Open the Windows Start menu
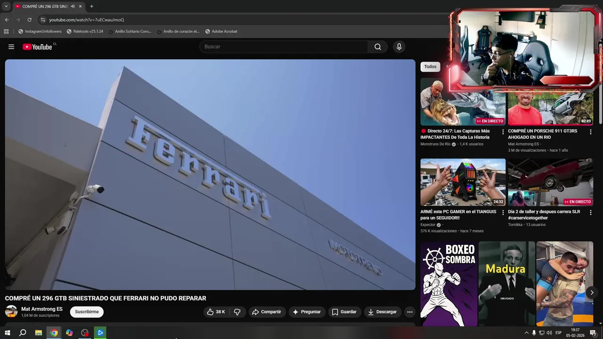The image size is (603, 339). coord(8,333)
